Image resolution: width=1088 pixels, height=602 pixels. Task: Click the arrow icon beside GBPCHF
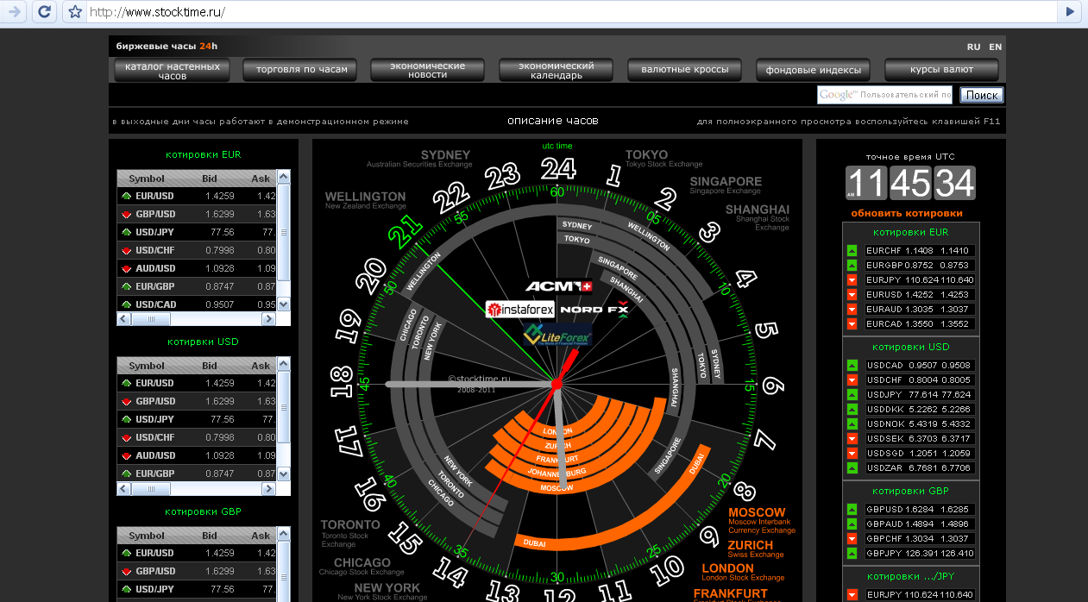coord(852,538)
